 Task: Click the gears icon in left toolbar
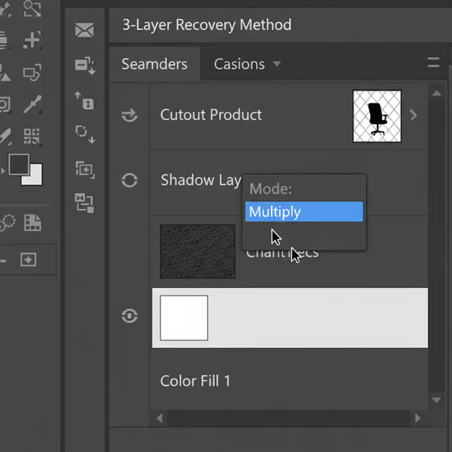point(7,224)
